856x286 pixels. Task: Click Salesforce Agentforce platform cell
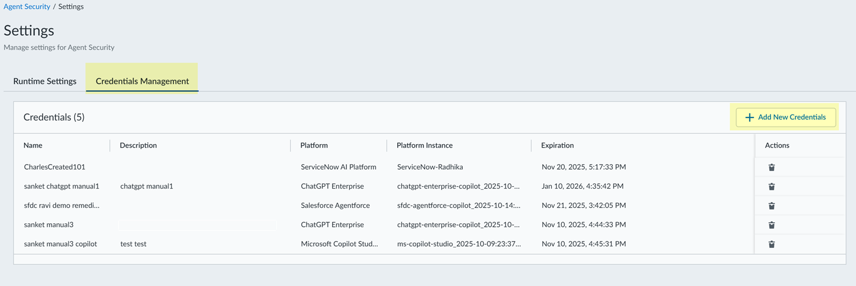pyautogui.click(x=335, y=205)
